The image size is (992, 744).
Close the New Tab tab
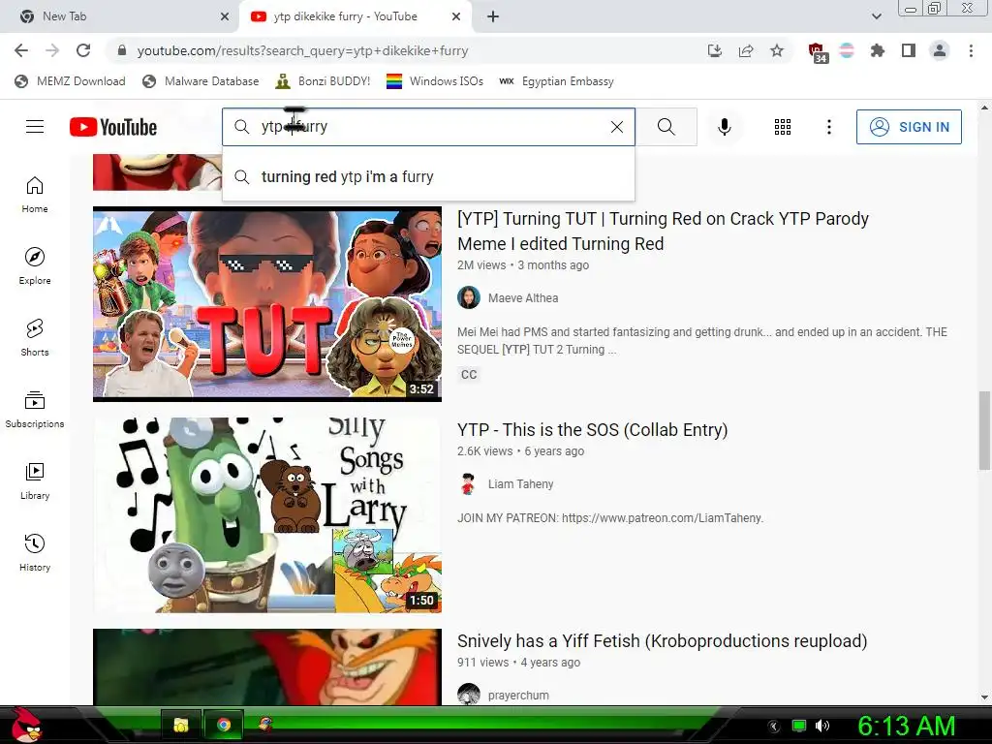point(225,16)
